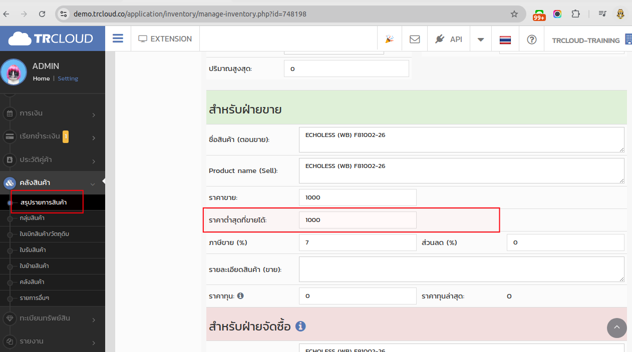Bookmark this page with star icon
Viewport: 632px width, 352px height.
514,14
